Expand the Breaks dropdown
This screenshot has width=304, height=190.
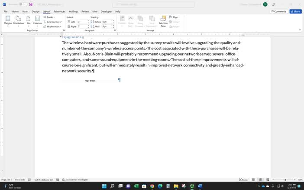tap(50, 17)
